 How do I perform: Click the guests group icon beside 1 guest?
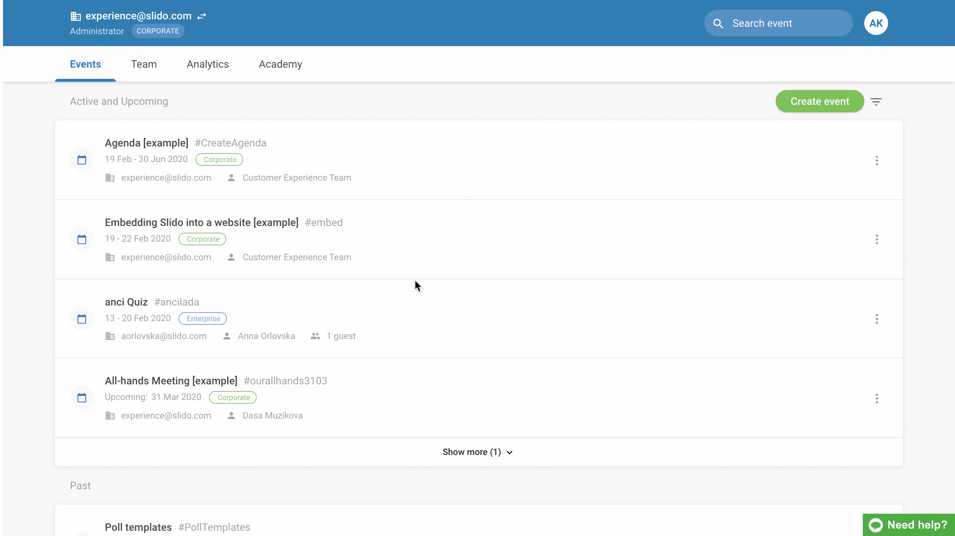coord(315,336)
